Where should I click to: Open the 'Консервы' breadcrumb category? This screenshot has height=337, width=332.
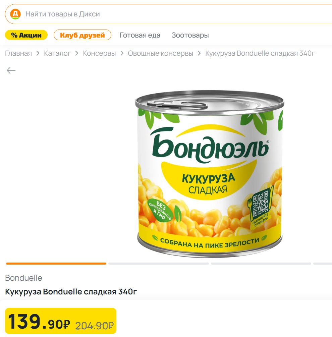(99, 53)
